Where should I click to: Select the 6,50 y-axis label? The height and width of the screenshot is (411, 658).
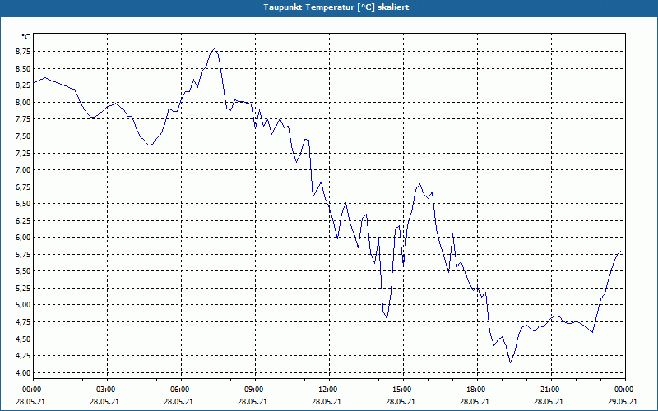pyautogui.click(x=24, y=203)
